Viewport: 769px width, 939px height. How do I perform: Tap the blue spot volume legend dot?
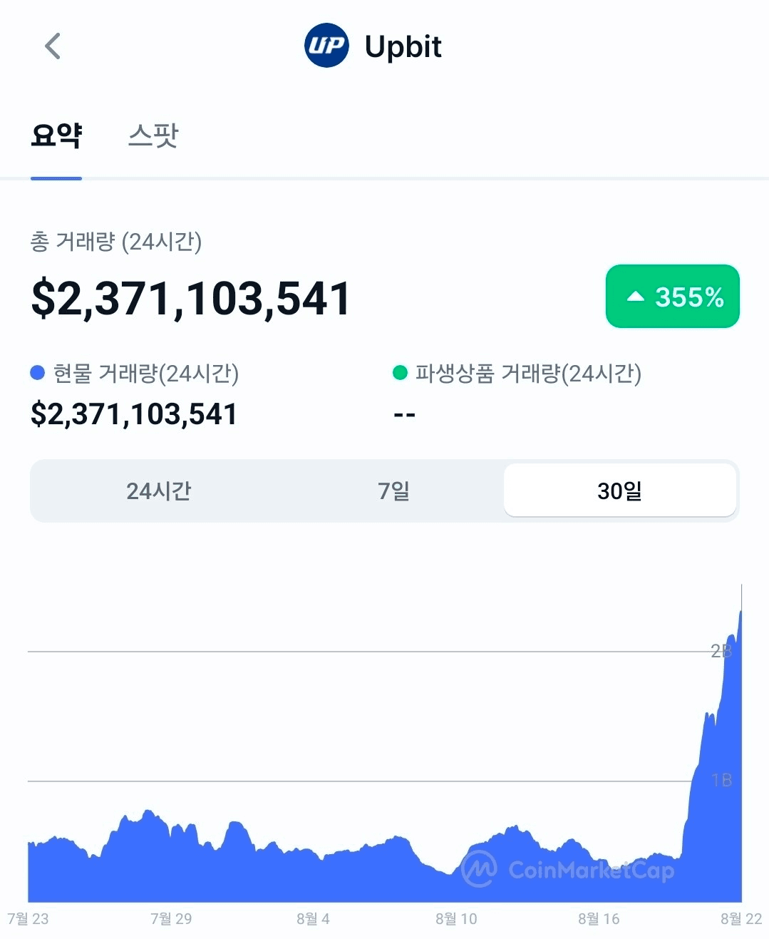coord(38,372)
